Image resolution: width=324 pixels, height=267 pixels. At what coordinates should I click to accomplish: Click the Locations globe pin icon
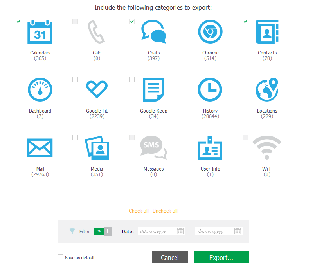pos(267,90)
